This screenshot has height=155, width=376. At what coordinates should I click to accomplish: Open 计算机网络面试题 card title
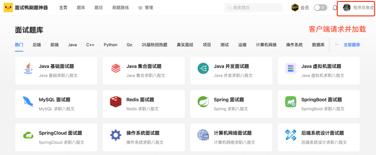(233, 133)
